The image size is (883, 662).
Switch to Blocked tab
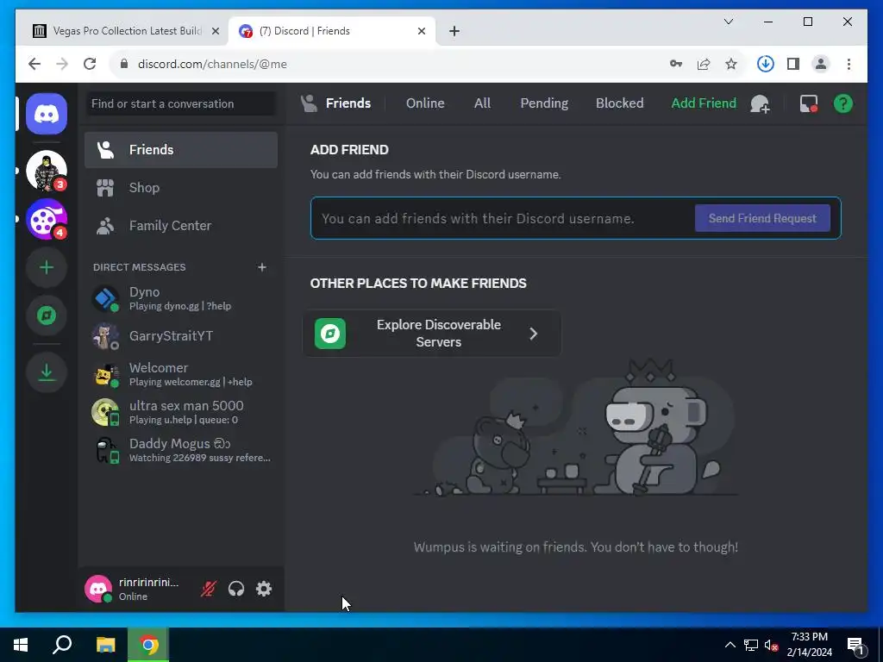coord(619,103)
